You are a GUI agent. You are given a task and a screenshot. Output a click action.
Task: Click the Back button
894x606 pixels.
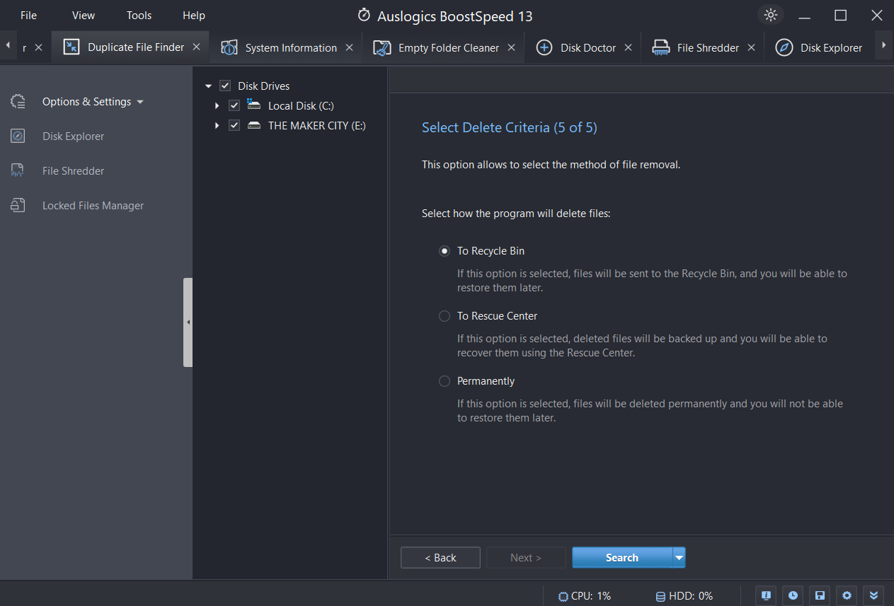point(440,558)
